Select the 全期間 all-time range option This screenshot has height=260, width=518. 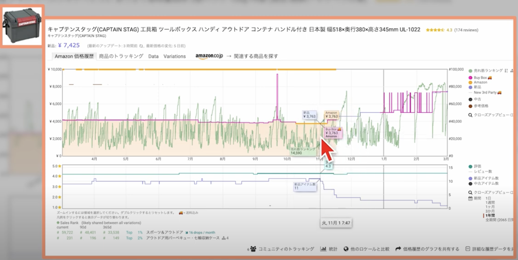pos(499,220)
